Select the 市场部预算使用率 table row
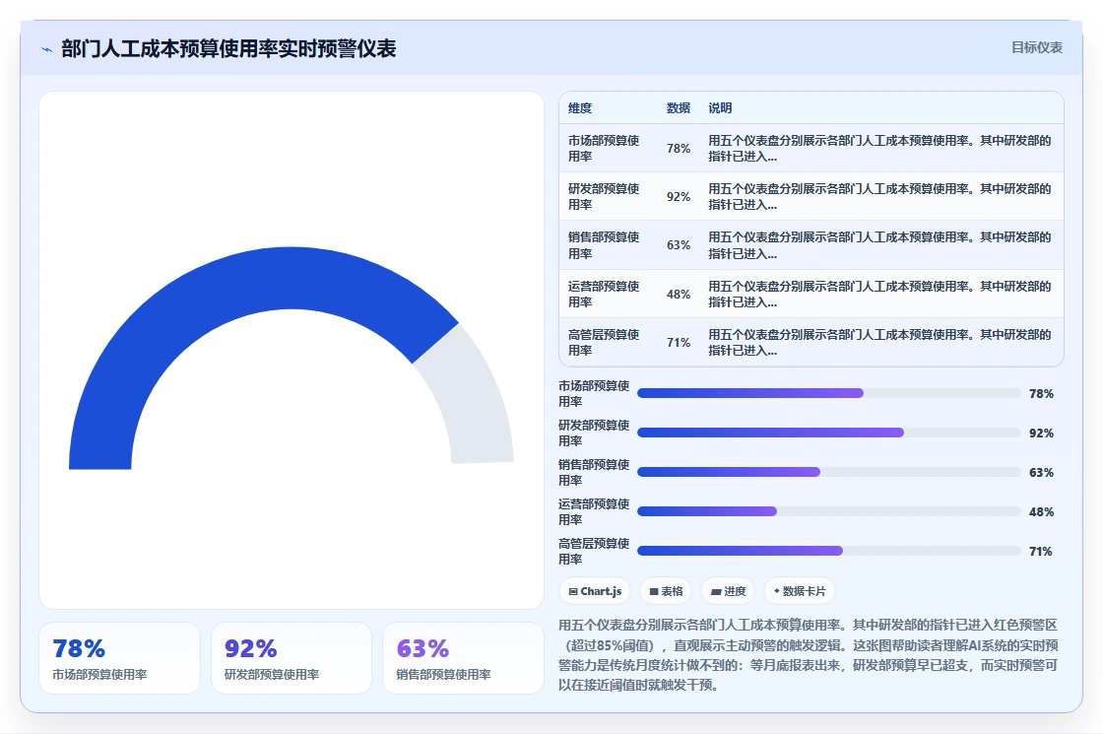Viewport: 1103px width, 734px height. [x=811, y=149]
